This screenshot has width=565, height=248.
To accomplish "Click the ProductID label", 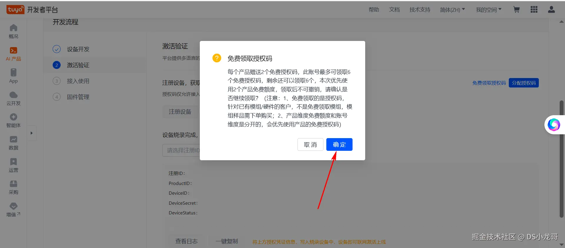I will [x=180, y=183].
